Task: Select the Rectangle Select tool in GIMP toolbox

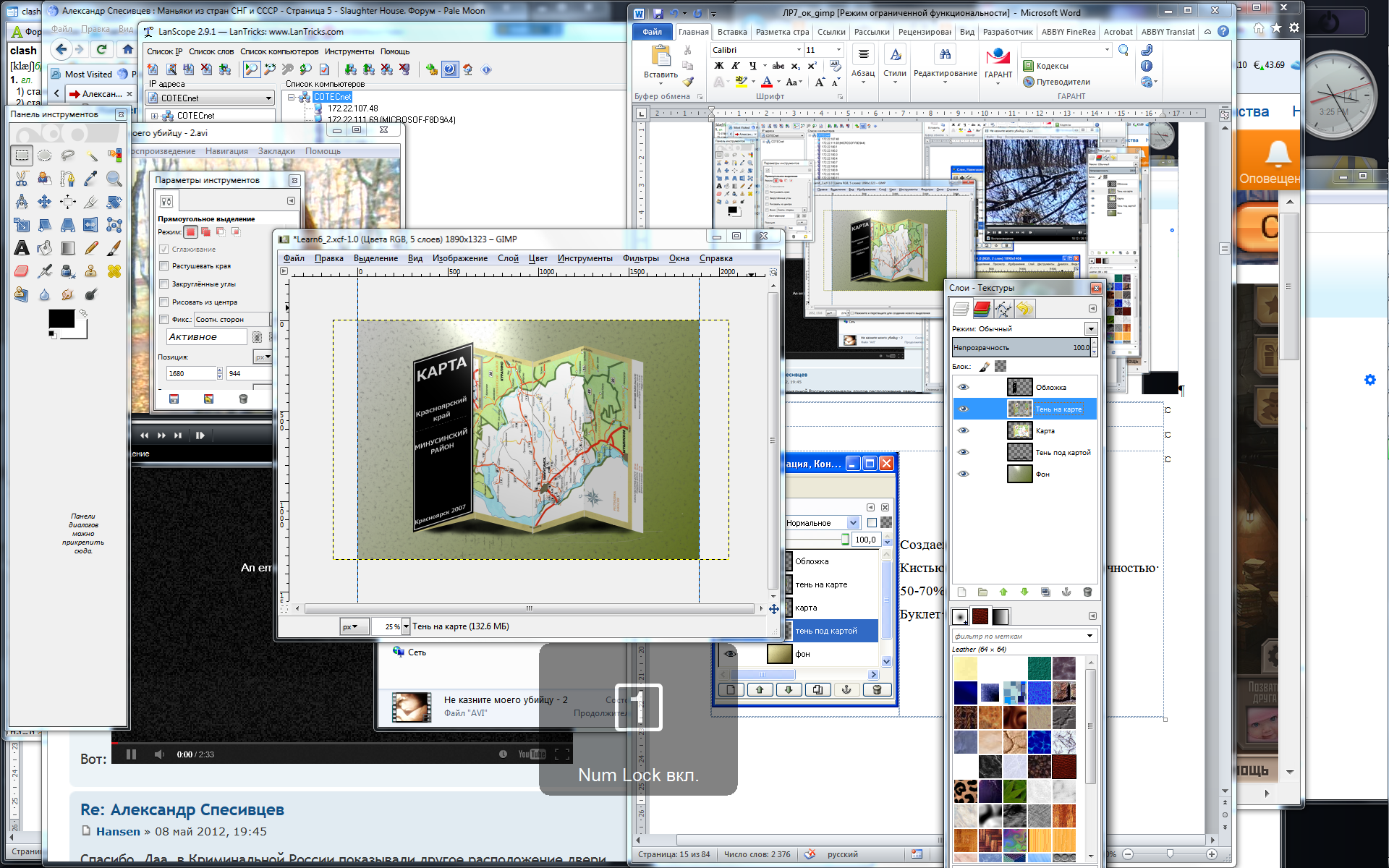Action: (x=22, y=155)
